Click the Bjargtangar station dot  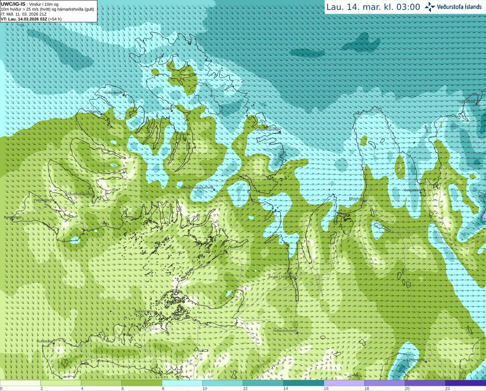pos(13,219)
